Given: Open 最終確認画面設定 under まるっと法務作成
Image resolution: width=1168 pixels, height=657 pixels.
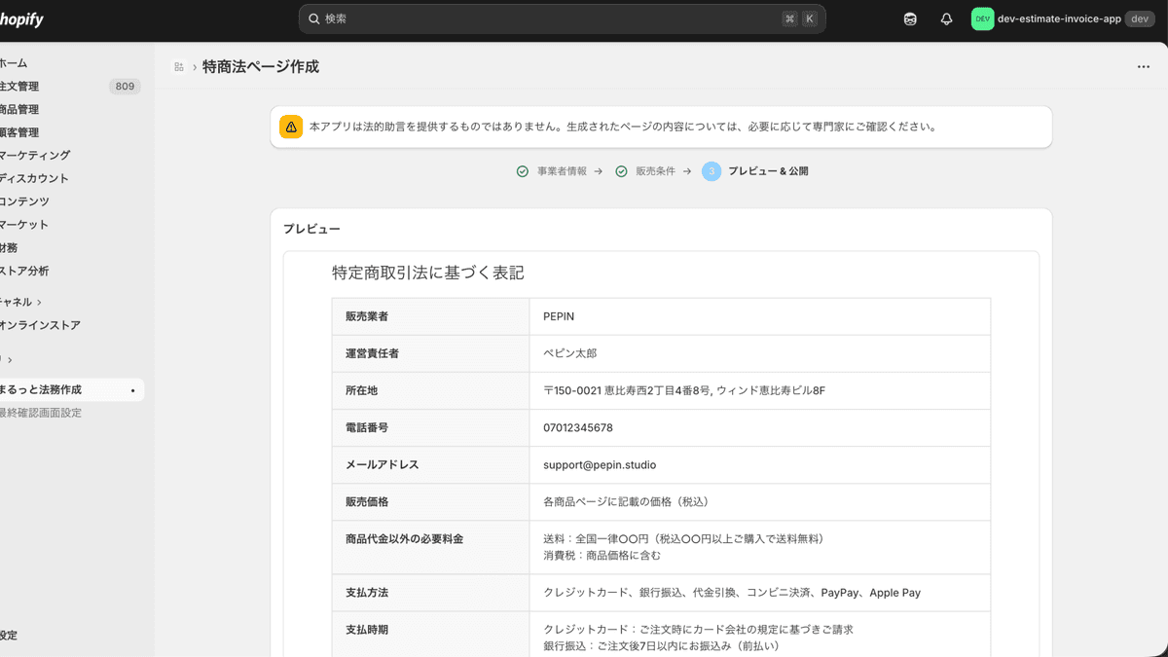Looking at the screenshot, I should tap(43, 412).
